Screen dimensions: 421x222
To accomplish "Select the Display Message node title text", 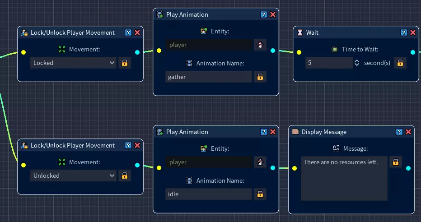I will (x=324, y=132).
